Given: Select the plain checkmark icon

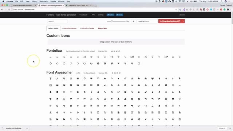Looking at the screenshot, I should point(105,86).
